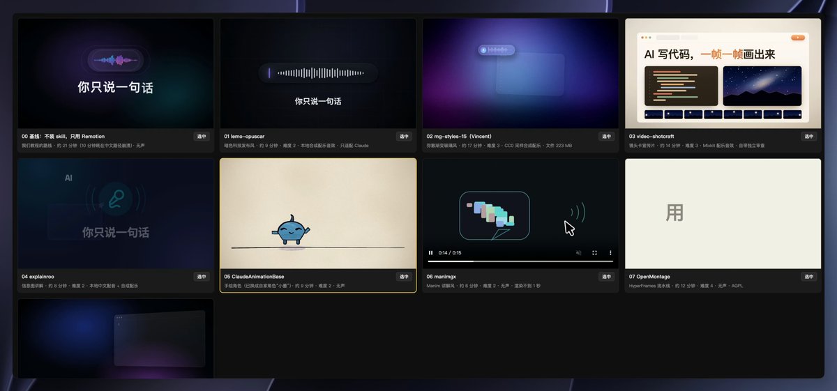This screenshot has height=391, width=837.
Task: Click 选中 for 06 manimgx
Action: pyautogui.click(x=606, y=277)
